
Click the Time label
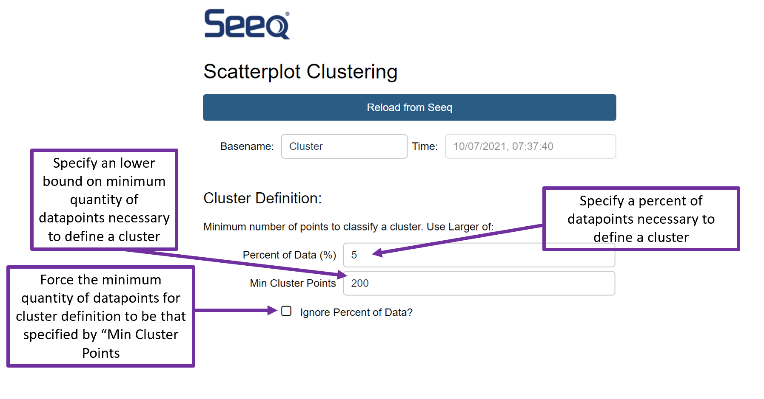(425, 146)
